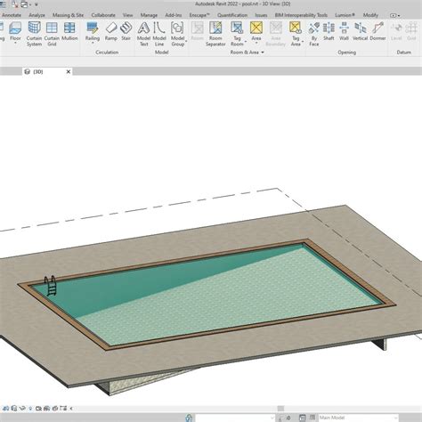Viewport: 422px width, 422px height.
Task: Open the Area tool dropdown arrow
Action: coord(256,44)
